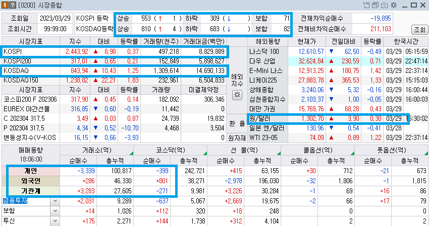Click the EUREX 야간선물 row

tap(114, 109)
